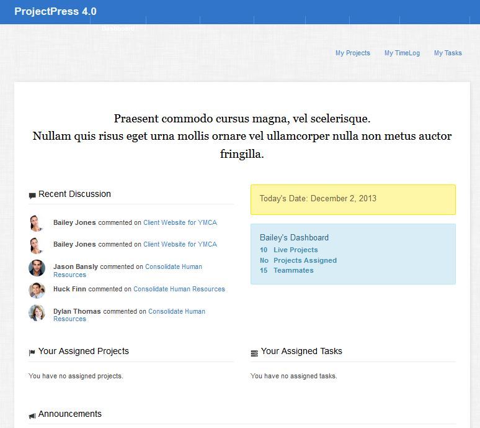Click Today's Date: December 2, 2013
The width and height of the screenshot is (480, 428).
coord(318,198)
